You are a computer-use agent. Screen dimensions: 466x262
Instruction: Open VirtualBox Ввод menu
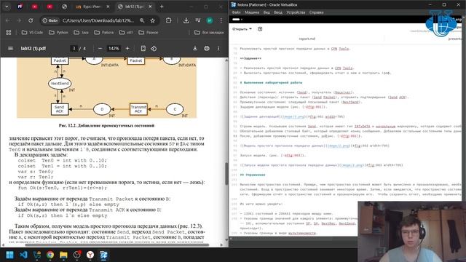pyautogui.click(x=278, y=12)
